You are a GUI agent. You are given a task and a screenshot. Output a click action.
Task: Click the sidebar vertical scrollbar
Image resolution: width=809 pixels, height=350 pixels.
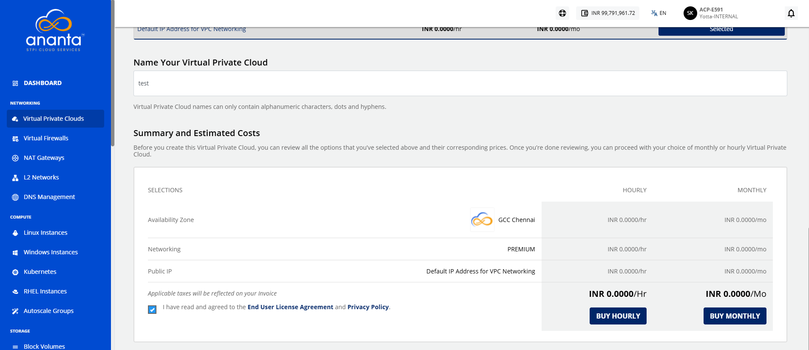click(113, 73)
